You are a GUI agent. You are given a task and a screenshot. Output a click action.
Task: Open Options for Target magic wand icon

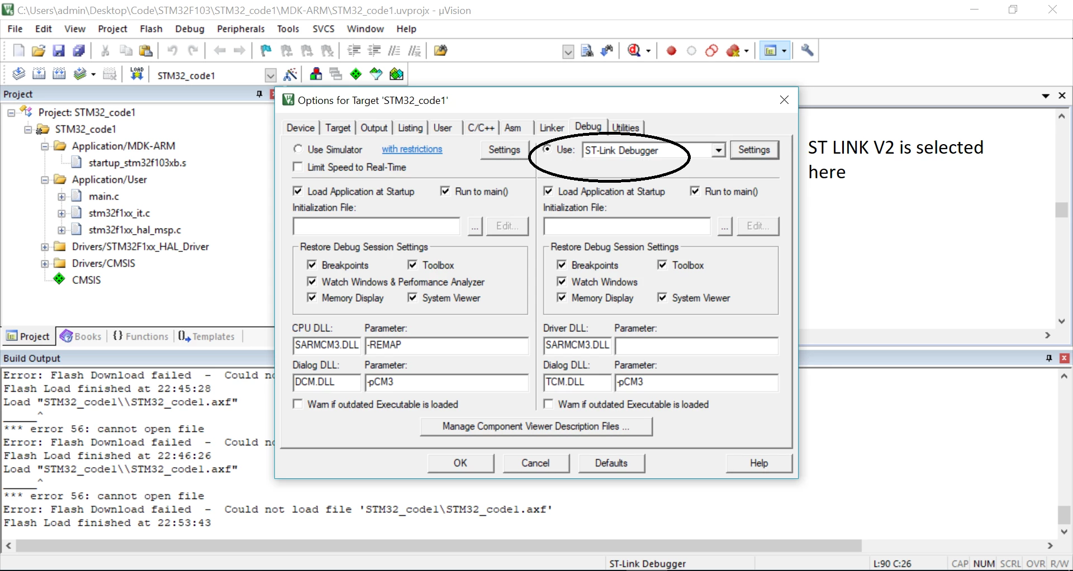[291, 74]
